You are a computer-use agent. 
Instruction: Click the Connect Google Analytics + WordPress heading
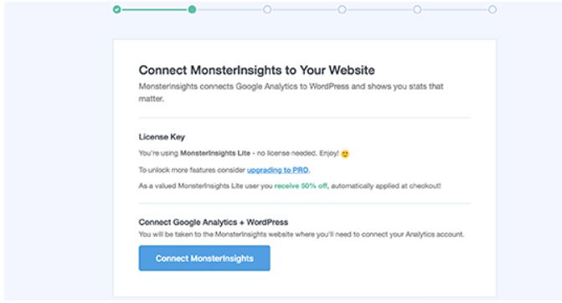click(x=214, y=222)
